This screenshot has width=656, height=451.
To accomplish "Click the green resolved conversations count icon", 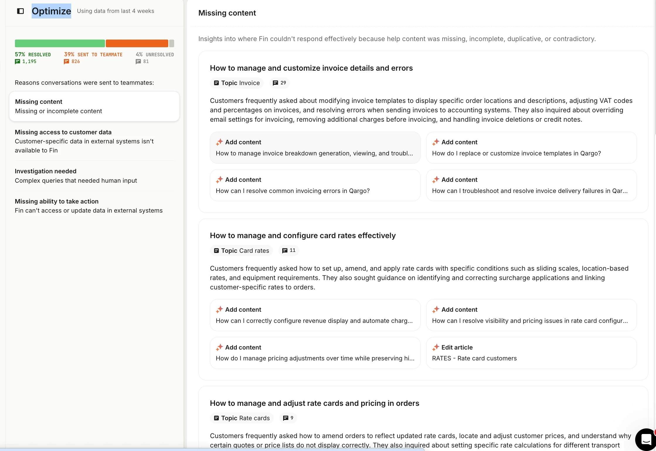I will click(x=18, y=62).
